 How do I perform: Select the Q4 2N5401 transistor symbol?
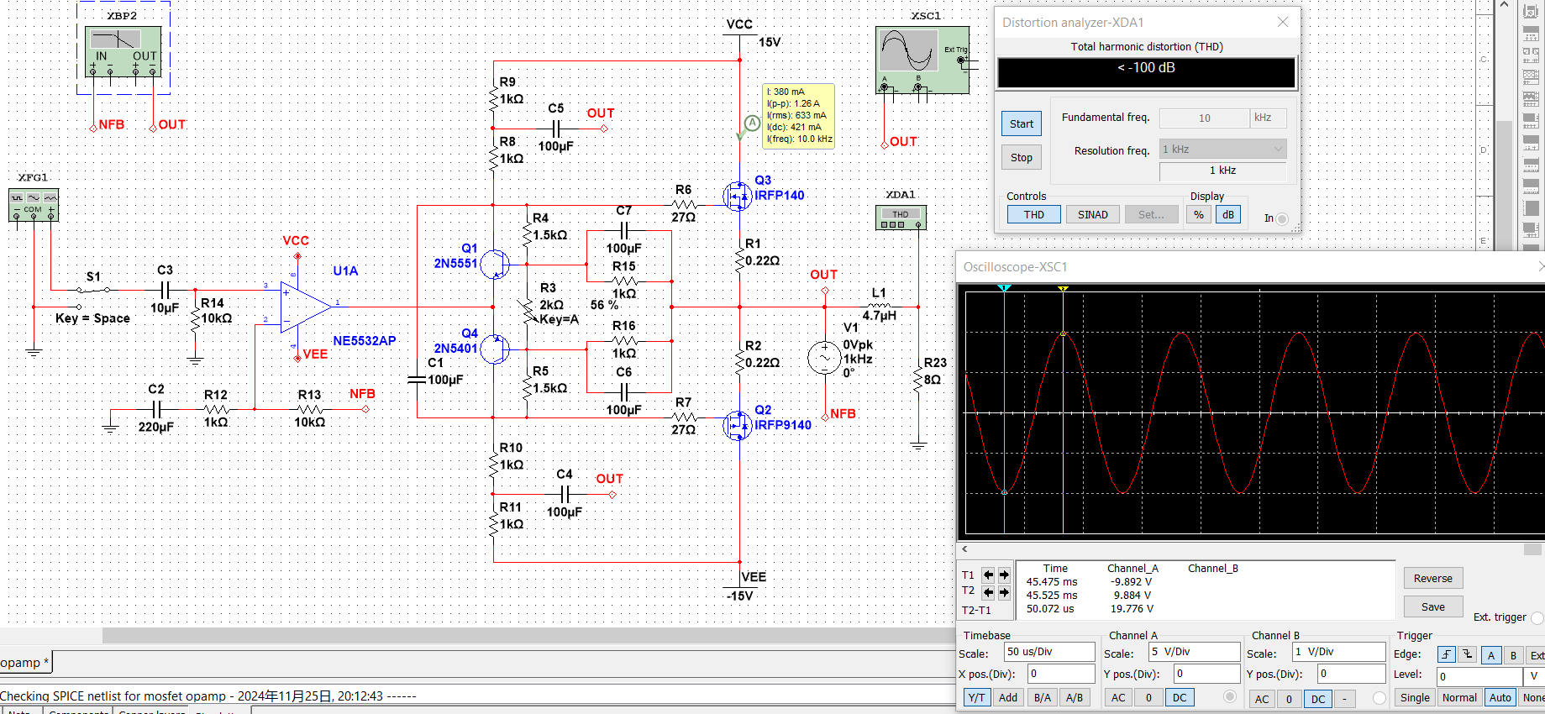[x=495, y=349]
